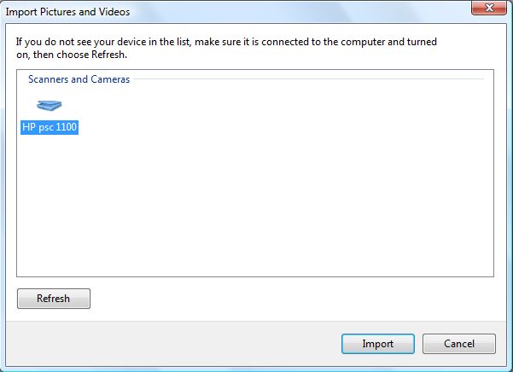Click the empty space right of Refresh
Image resolution: width=513 pixels, height=372 pixels.
(294, 299)
